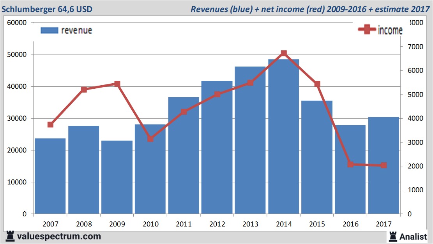Click the 2016 income data point
The width and height of the screenshot is (433, 244).
(350, 164)
